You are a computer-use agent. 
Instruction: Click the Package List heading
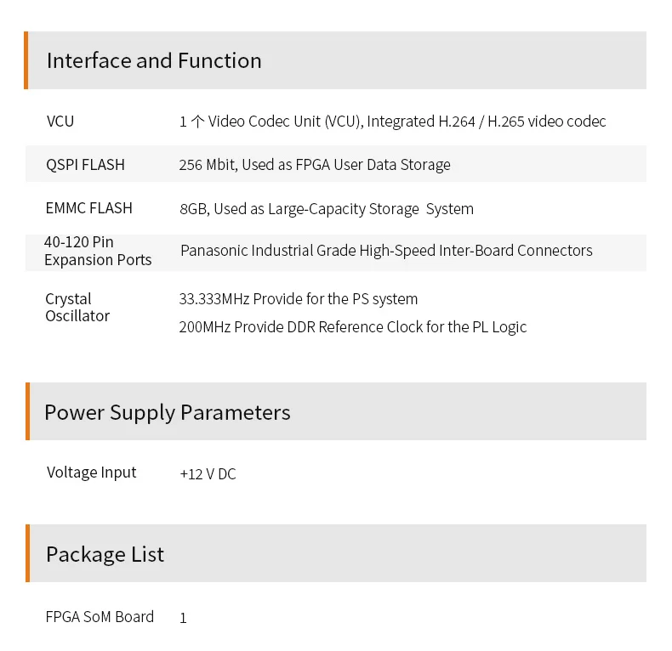[105, 554]
